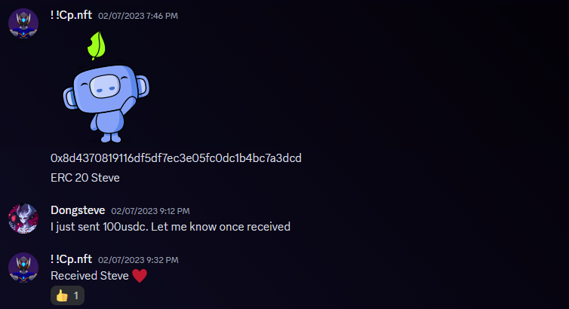The image size is (569, 309).
Task: Click the timestamp 02/07/2023 9:32 PM
Action: click(x=138, y=260)
